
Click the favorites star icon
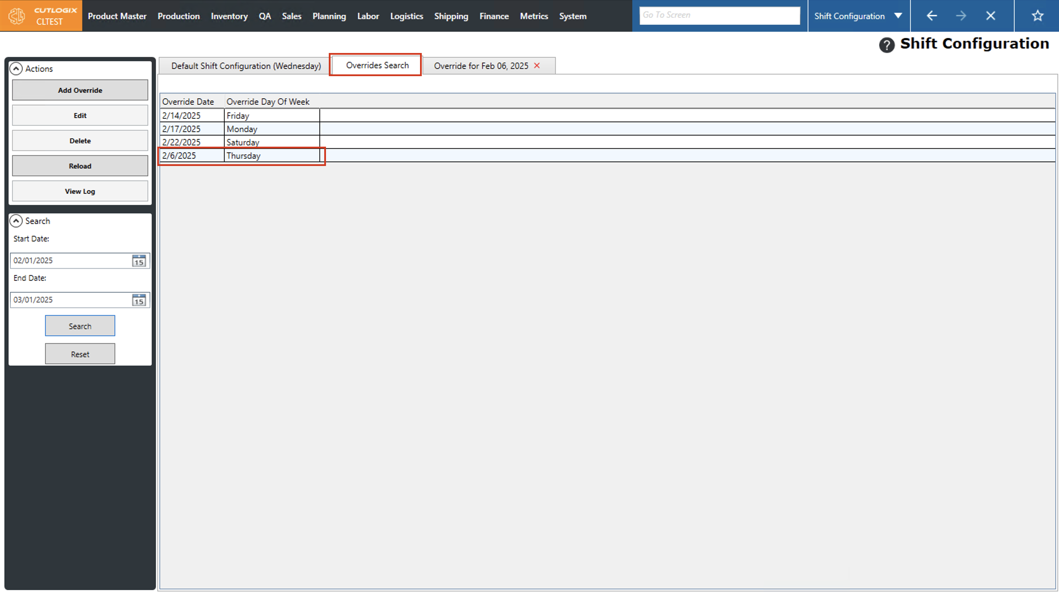click(1037, 16)
